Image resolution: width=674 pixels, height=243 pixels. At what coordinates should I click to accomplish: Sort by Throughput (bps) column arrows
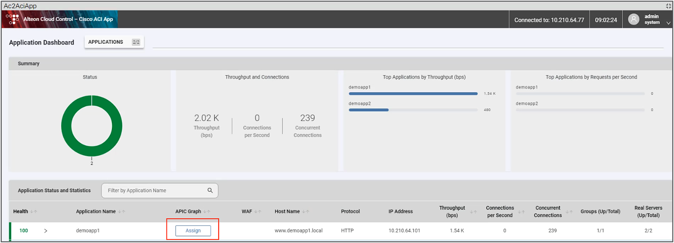tap(474, 212)
